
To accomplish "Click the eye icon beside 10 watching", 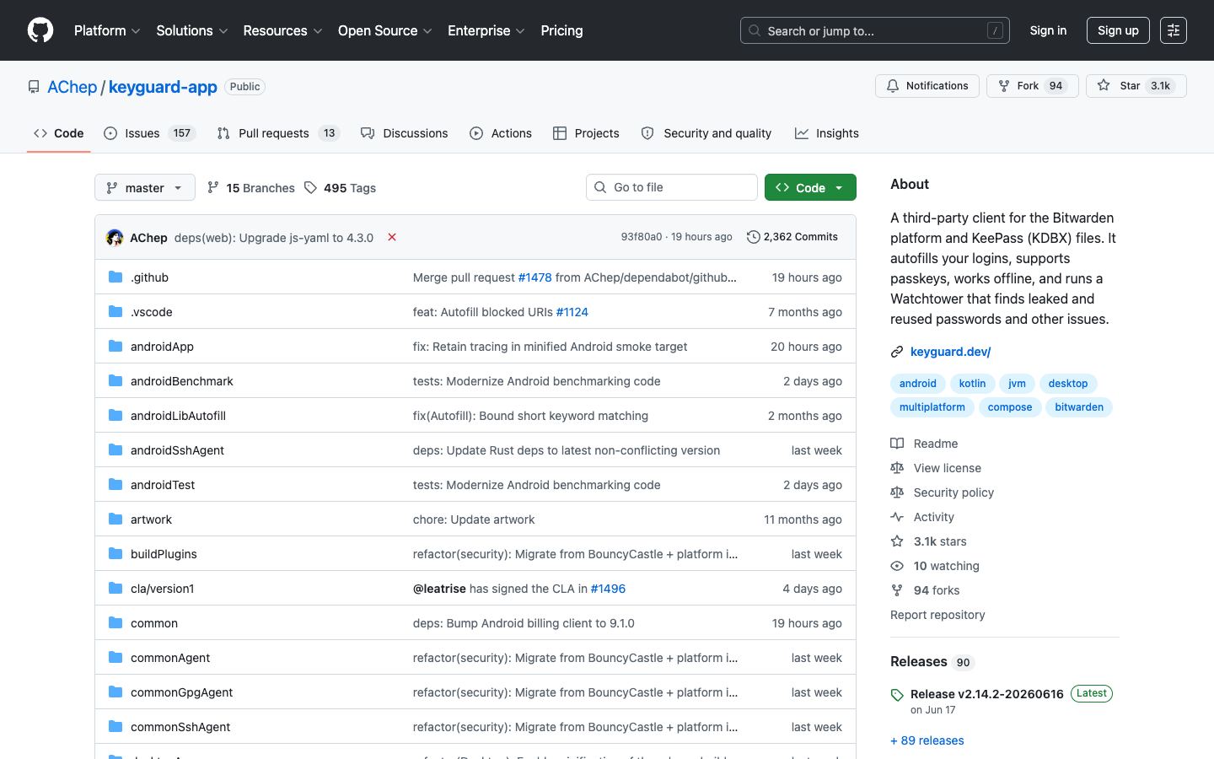I will coord(897,566).
